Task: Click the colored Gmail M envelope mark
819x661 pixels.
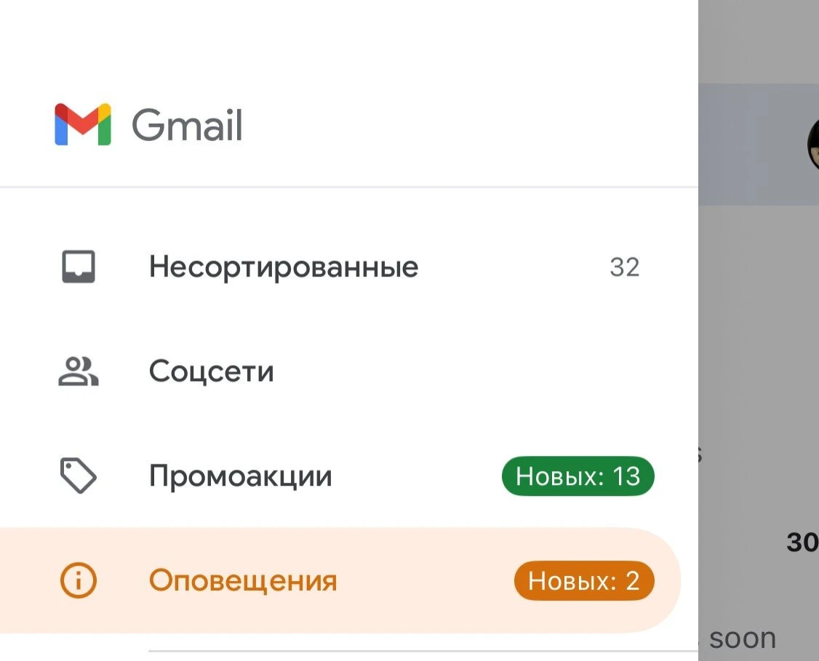Action: click(84, 125)
